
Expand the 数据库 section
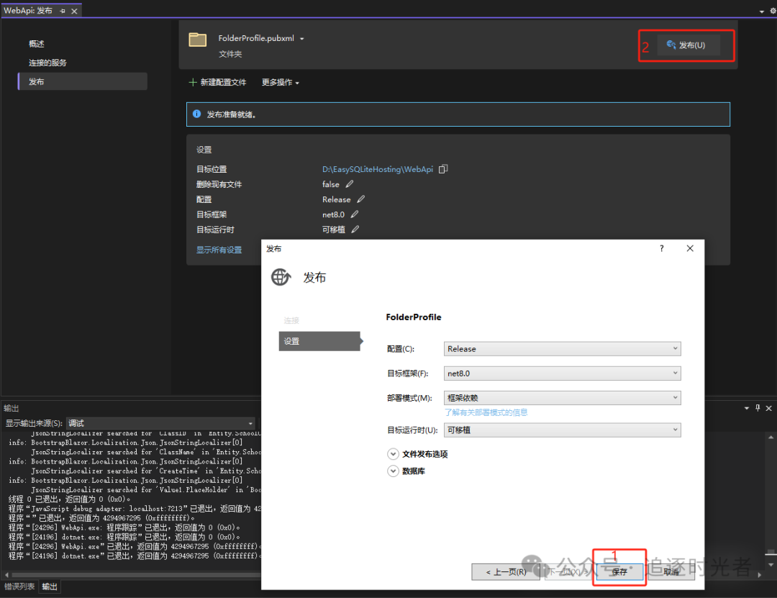coord(393,471)
